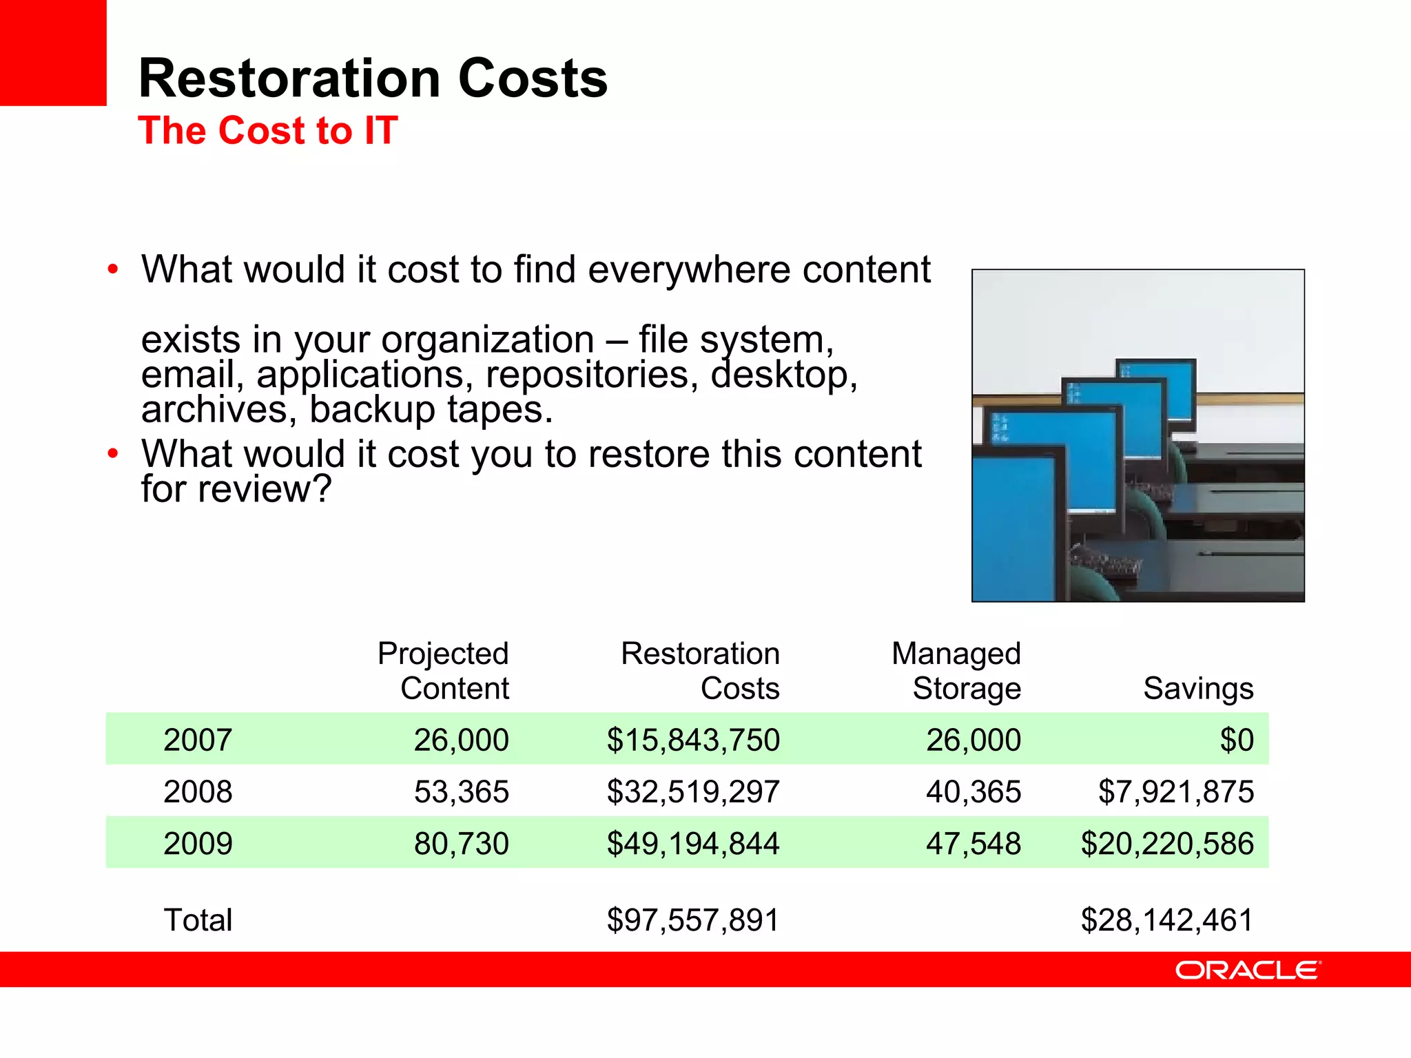Viewport: 1411px width, 1058px height.
Task: Select the $28,142,461 total savings cell
Action: (1167, 920)
